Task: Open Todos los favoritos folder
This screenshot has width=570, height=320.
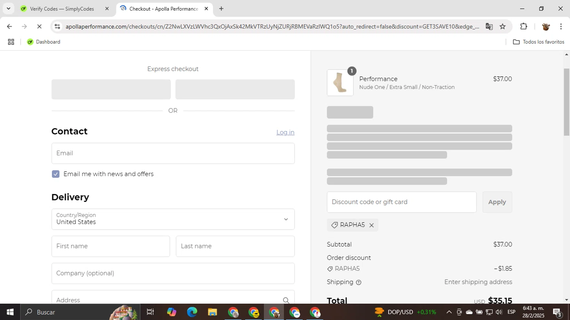Action: (538, 42)
